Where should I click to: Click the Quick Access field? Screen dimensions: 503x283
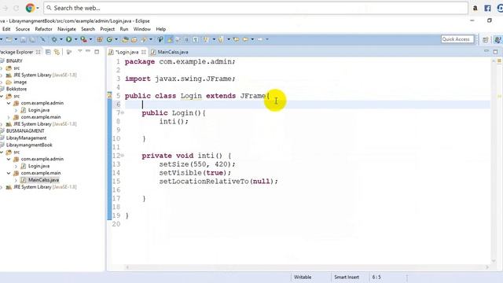(x=457, y=39)
